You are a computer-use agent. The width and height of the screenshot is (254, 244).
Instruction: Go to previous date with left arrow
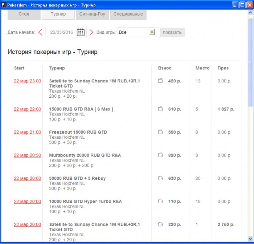pos(40,32)
